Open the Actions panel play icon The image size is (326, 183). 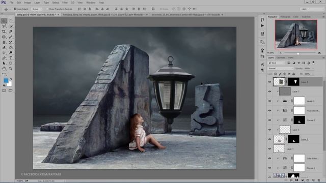point(262,25)
